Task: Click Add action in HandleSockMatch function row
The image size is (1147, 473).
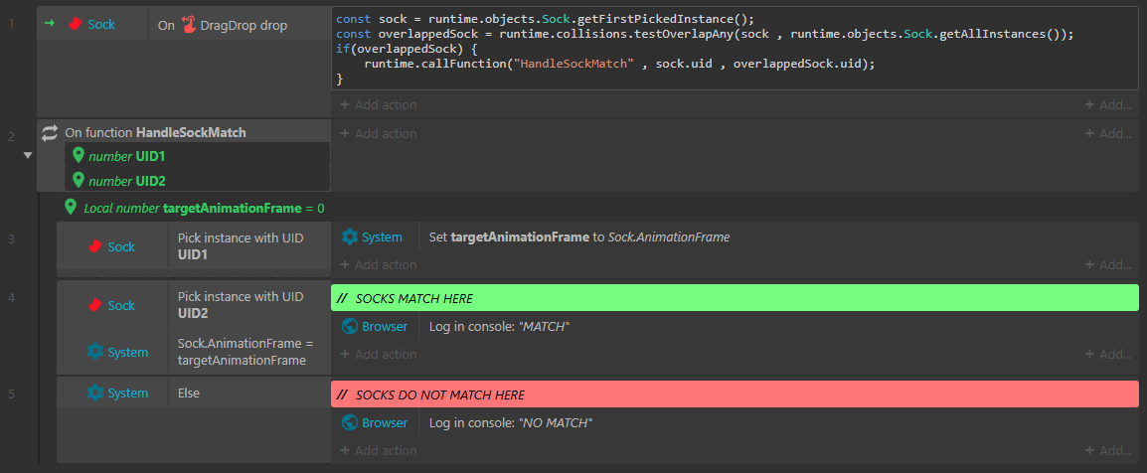Action: (378, 134)
